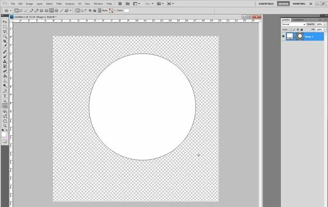Open Custom Shape options arrow
Viewport: 328px width, 207px height.
click(x=71, y=10)
